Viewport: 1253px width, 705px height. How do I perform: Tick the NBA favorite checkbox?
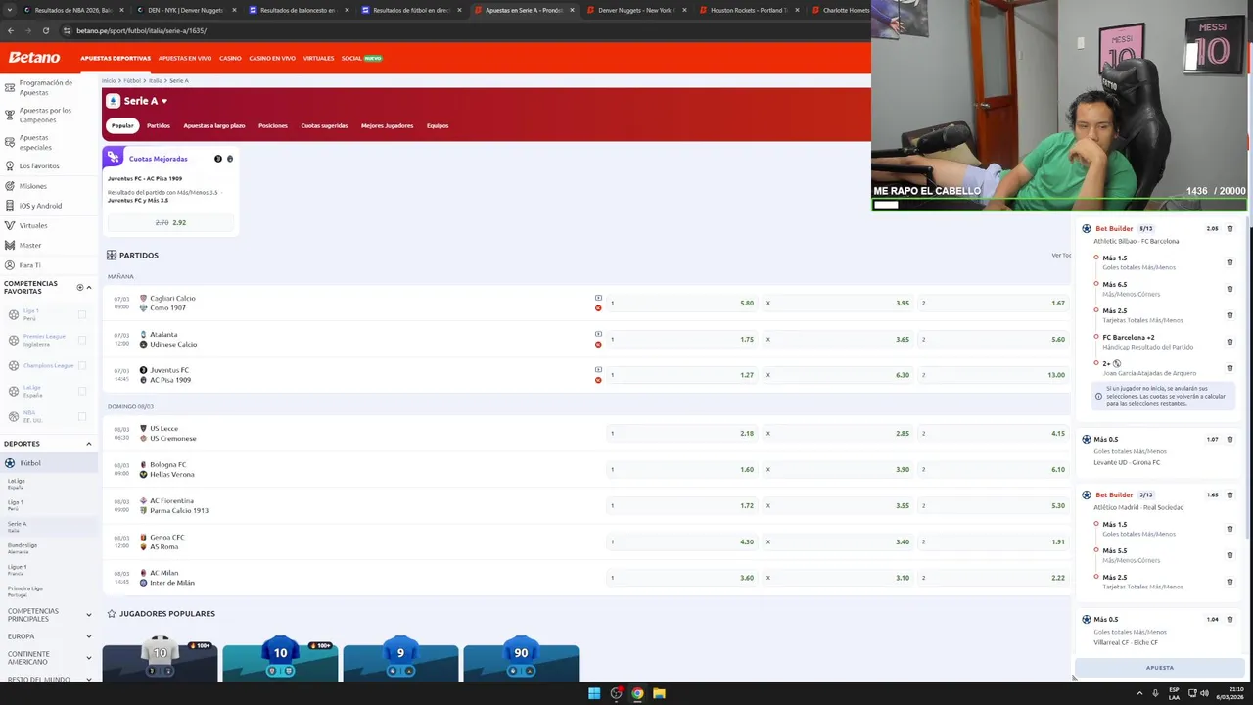pyautogui.click(x=82, y=416)
